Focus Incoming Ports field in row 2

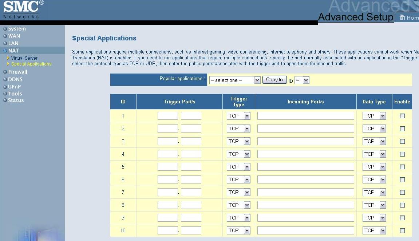[306, 129]
